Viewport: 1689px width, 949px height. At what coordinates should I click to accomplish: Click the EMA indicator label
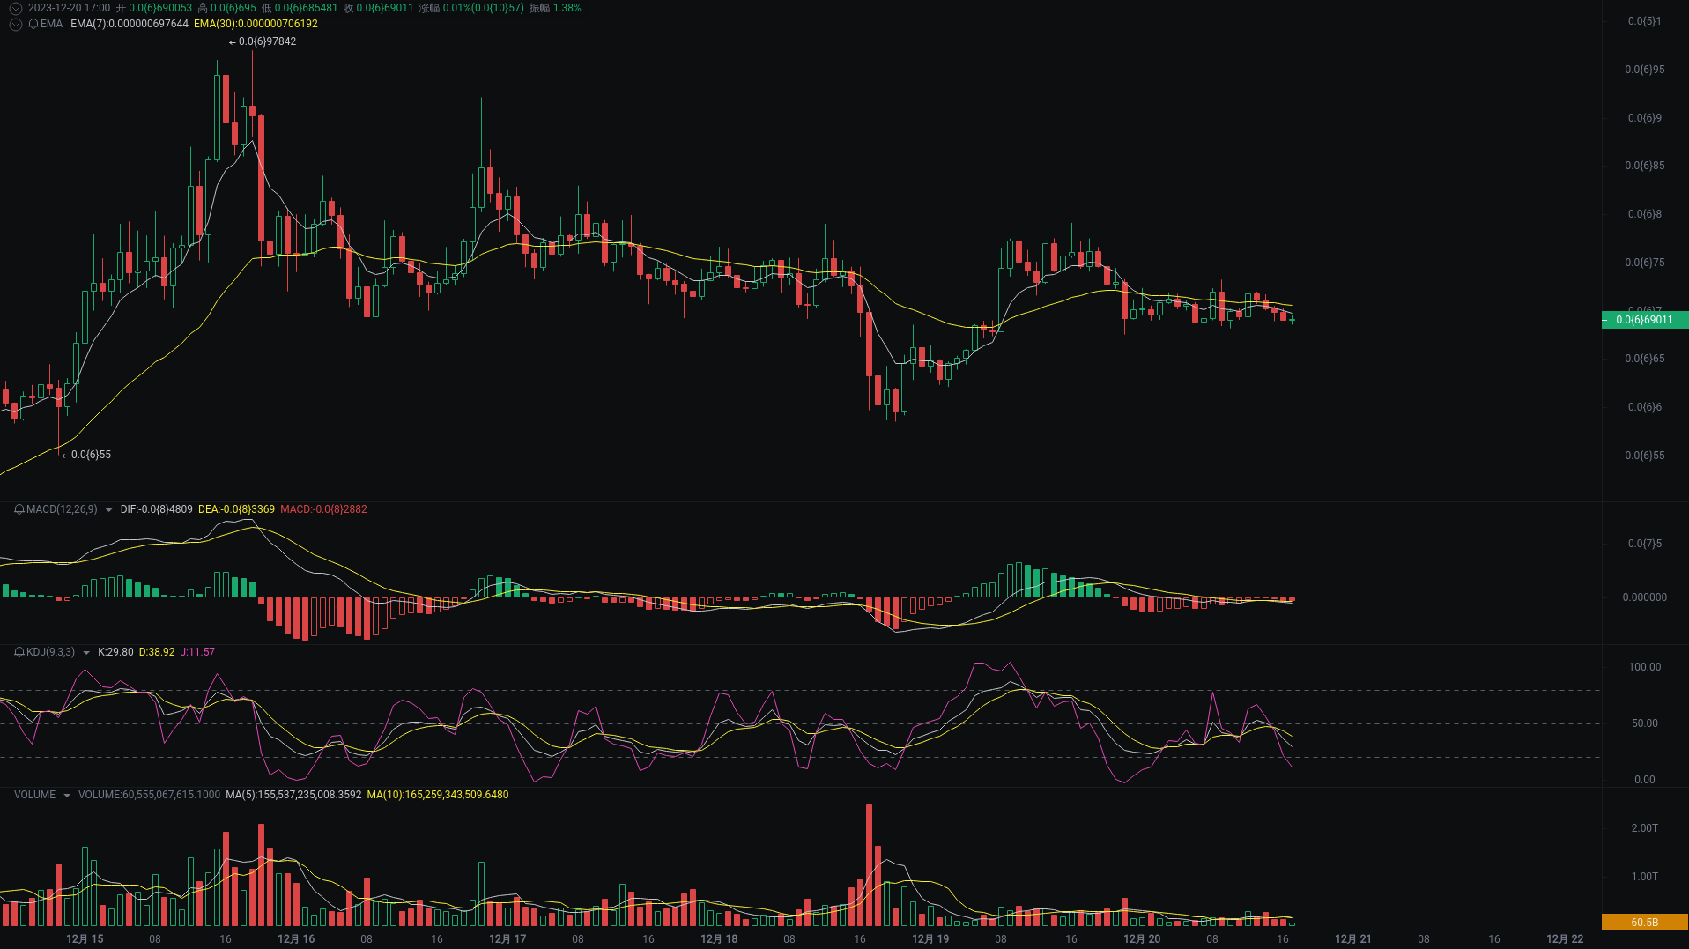point(51,24)
